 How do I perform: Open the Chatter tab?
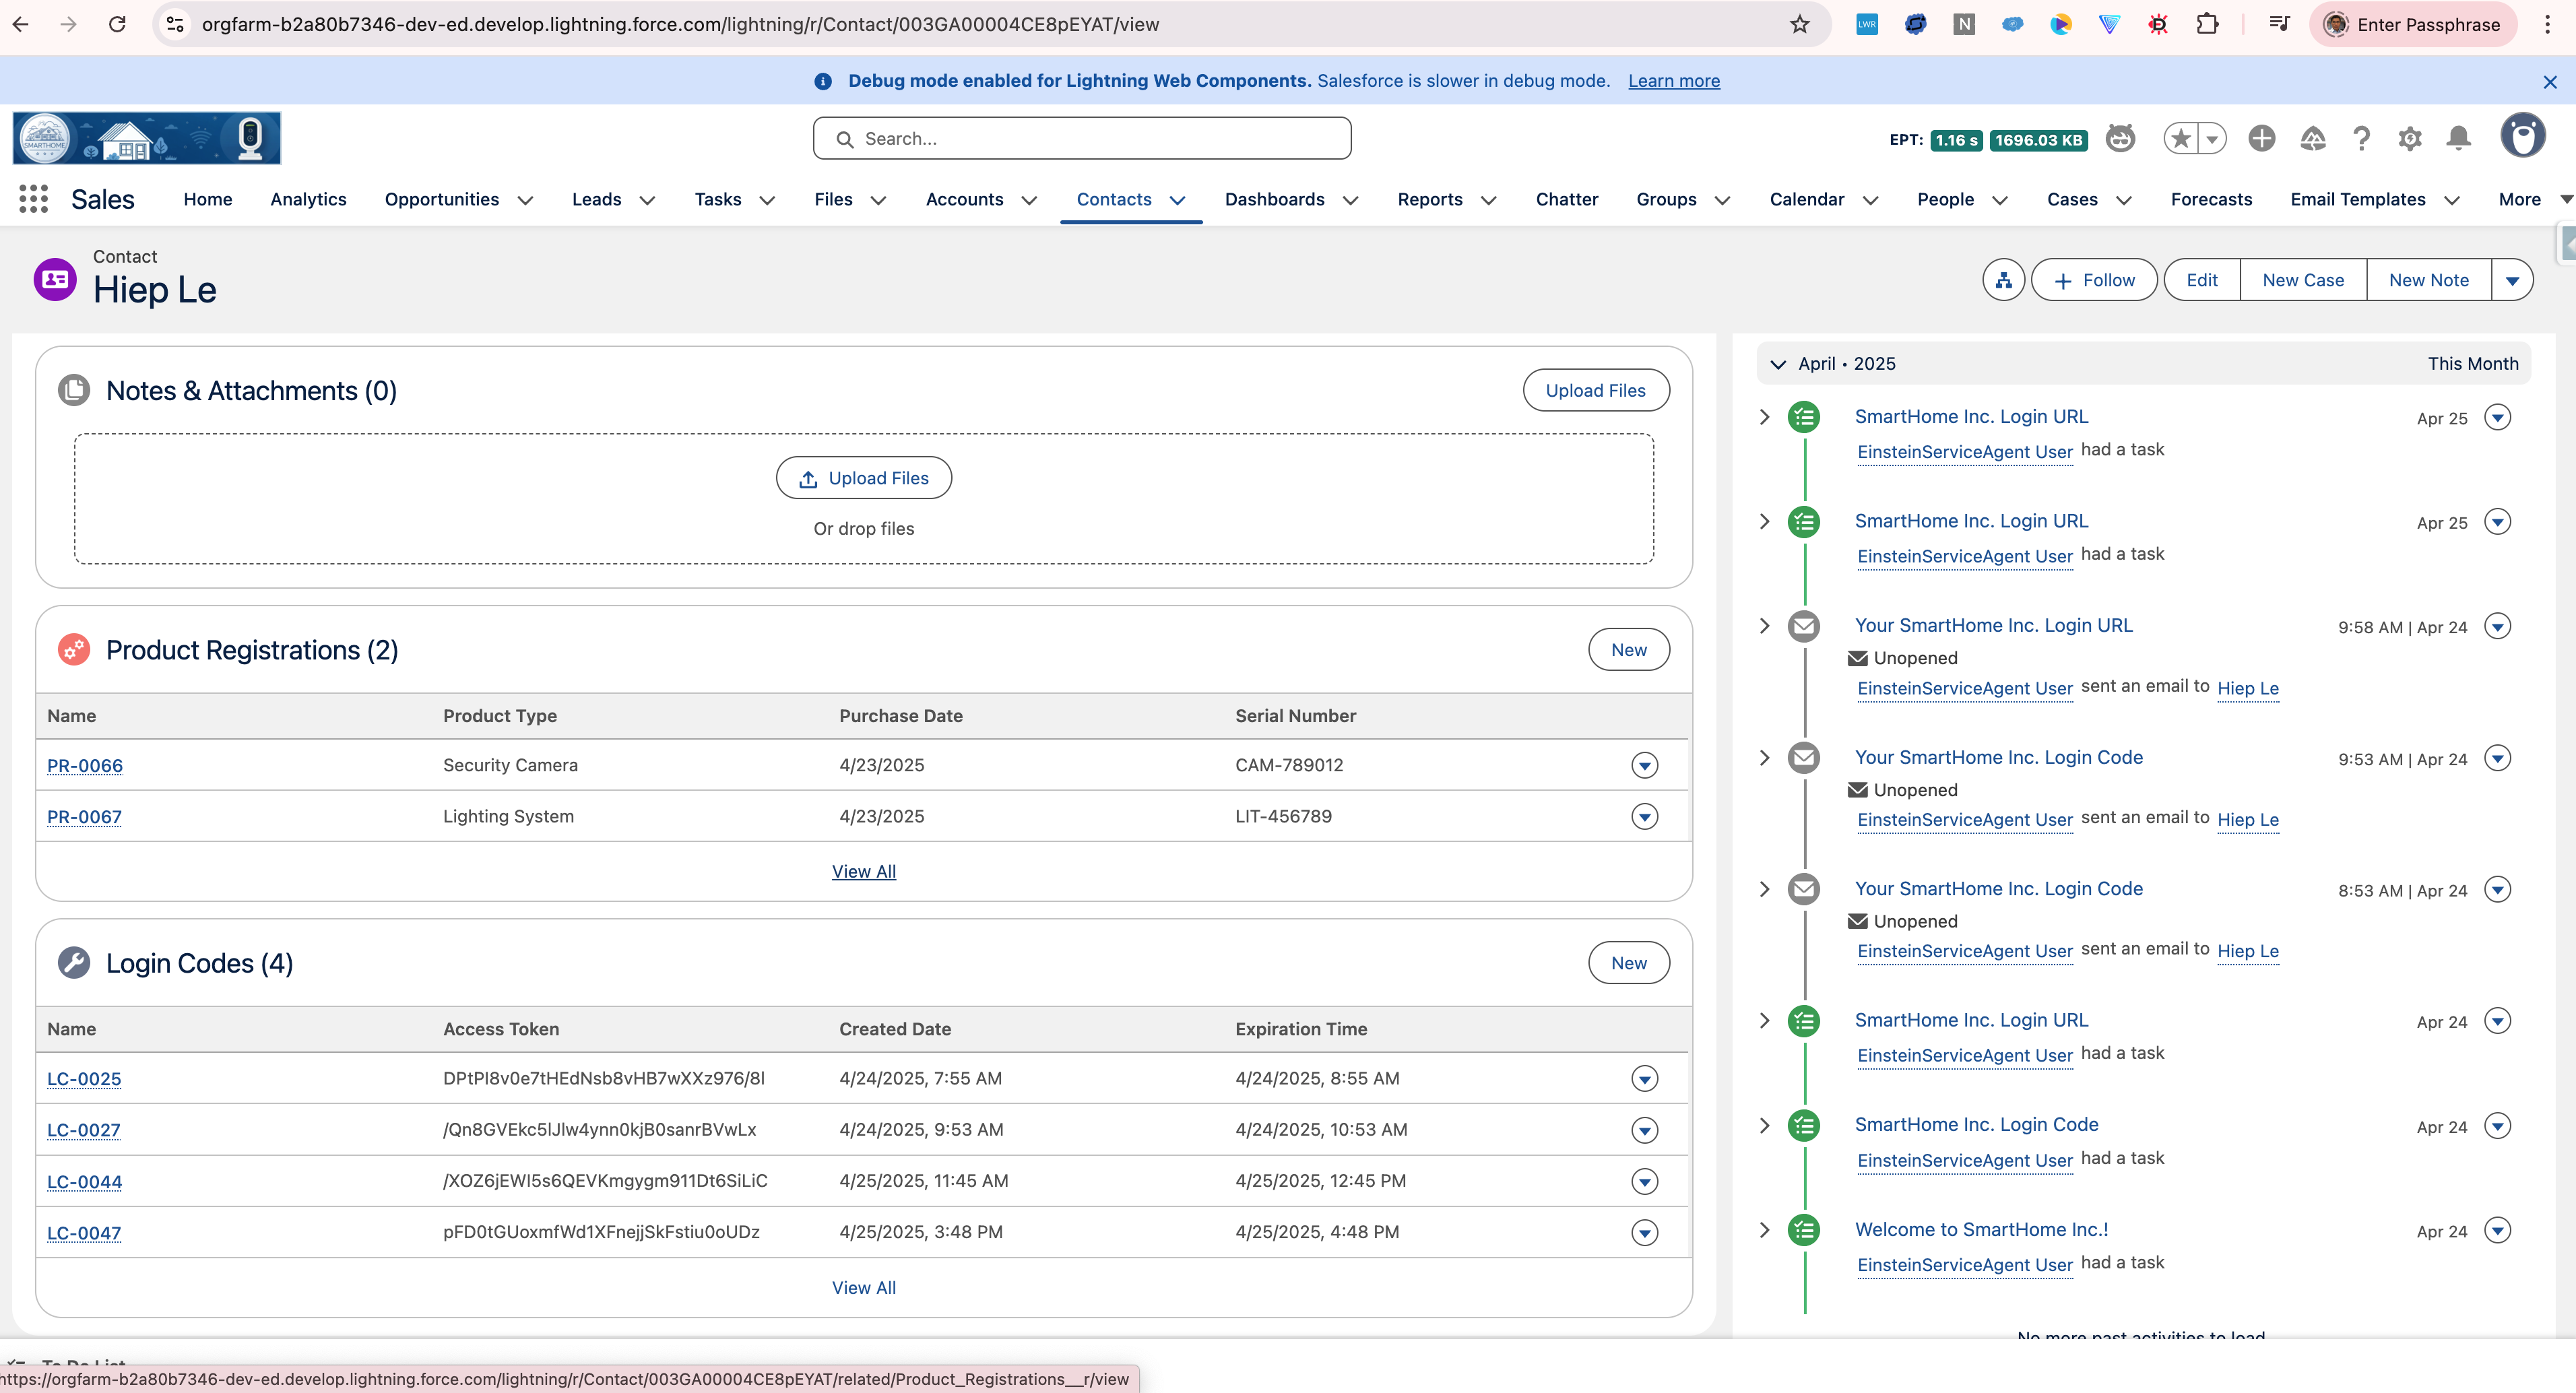click(x=1566, y=199)
